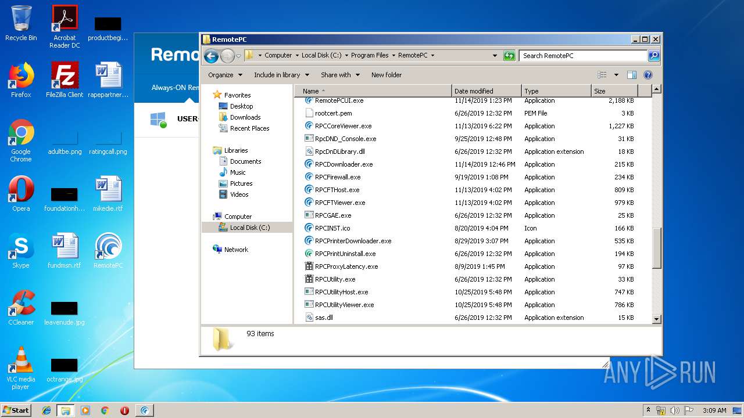The height and width of the screenshot is (418, 744).
Task: Sort by Name column header
Action: (373, 91)
